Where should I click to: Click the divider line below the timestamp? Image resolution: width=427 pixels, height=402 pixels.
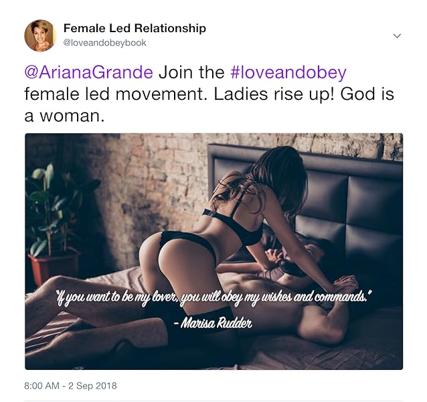click(213, 400)
